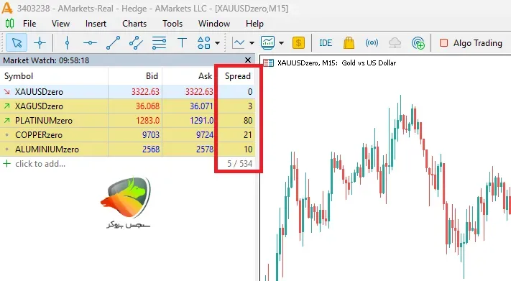Click the chart icon beside XAUUSDzero, M15 title
This screenshot has height=281, width=511.
(x=268, y=63)
